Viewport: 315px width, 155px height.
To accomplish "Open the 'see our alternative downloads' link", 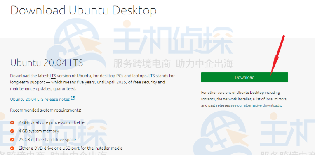I will 256,105.
